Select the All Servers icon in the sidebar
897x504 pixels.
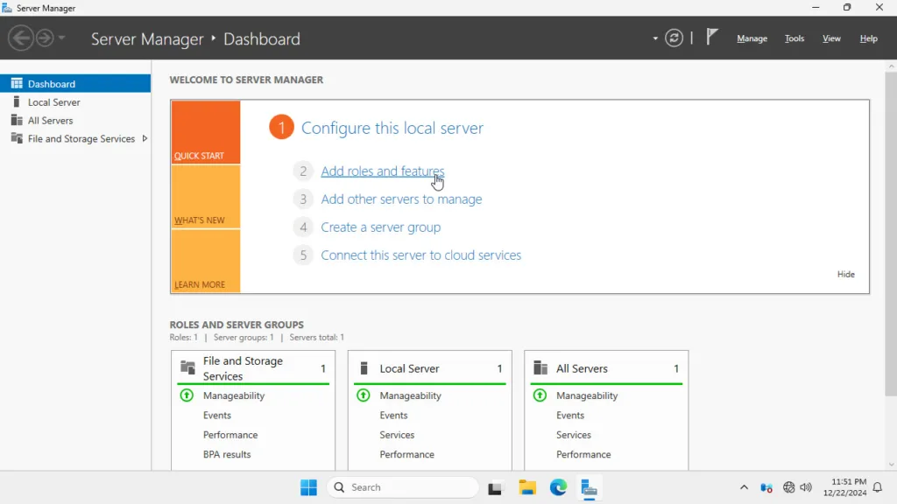[15, 120]
